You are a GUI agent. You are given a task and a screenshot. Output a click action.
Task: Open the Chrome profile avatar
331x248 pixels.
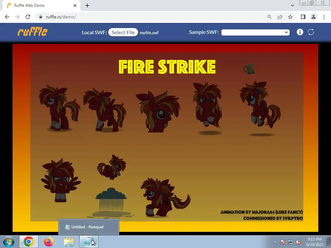314,17
